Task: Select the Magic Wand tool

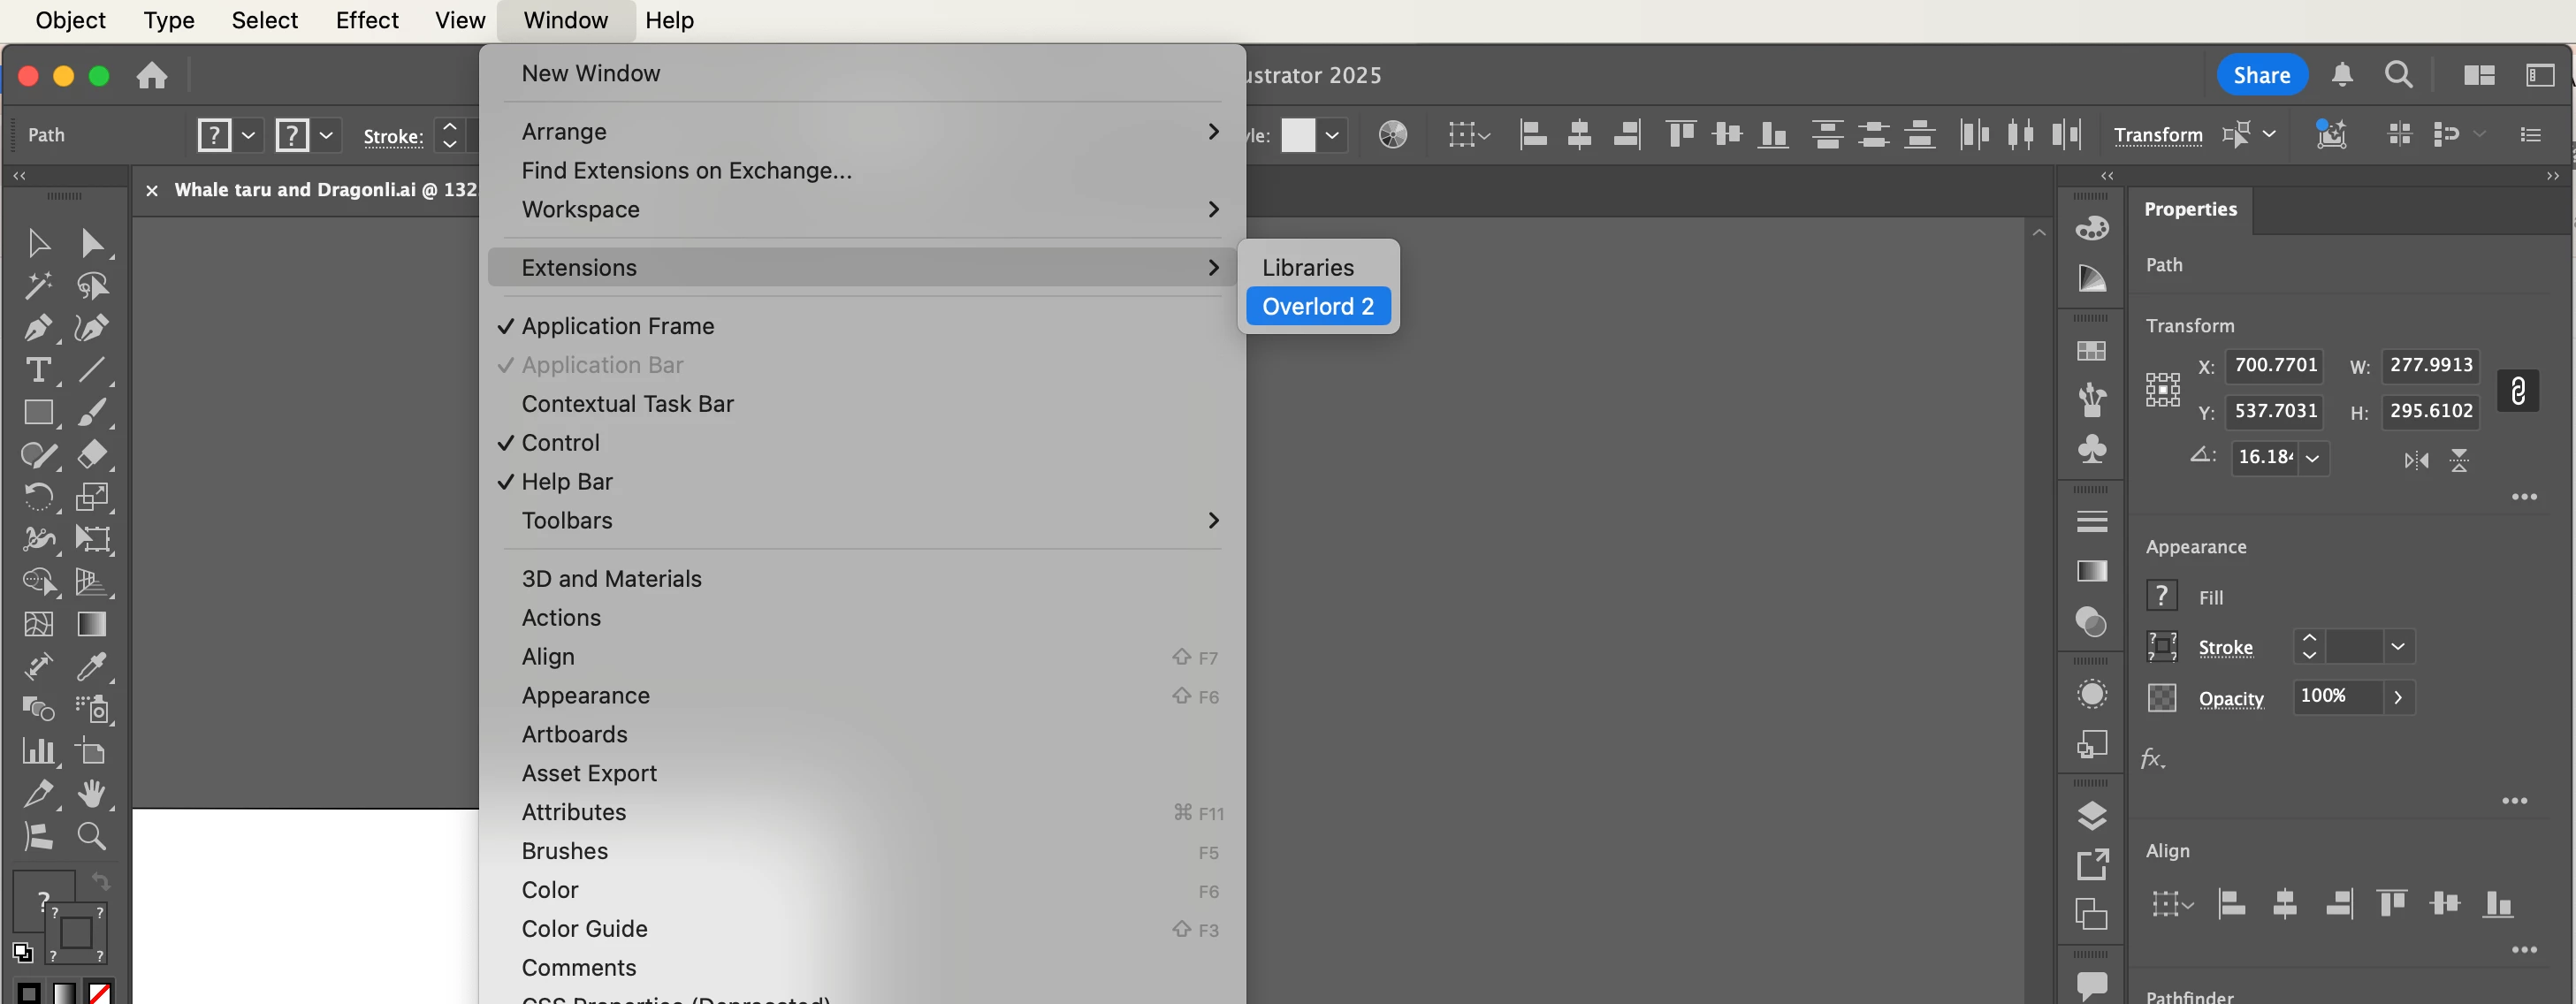Action: [x=37, y=286]
